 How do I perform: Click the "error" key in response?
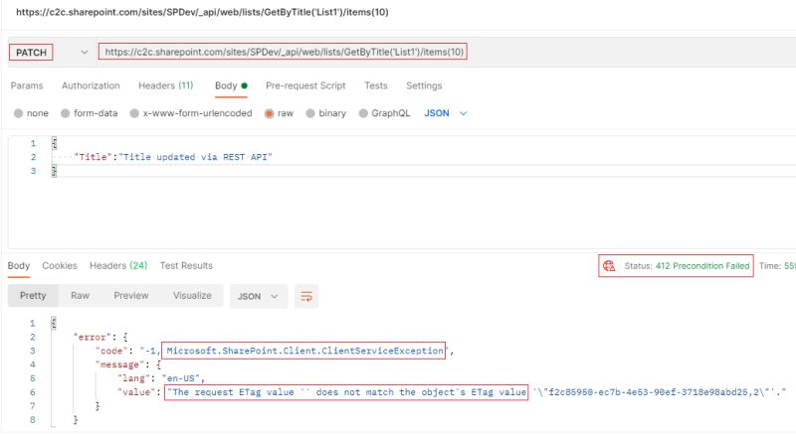click(x=93, y=337)
